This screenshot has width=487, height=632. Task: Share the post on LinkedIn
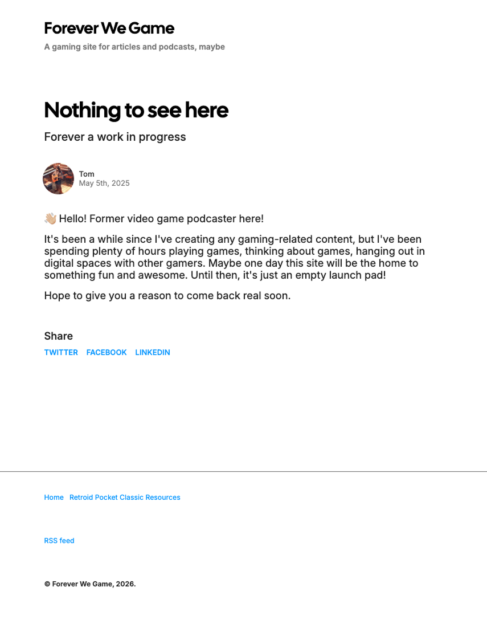[153, 352]
